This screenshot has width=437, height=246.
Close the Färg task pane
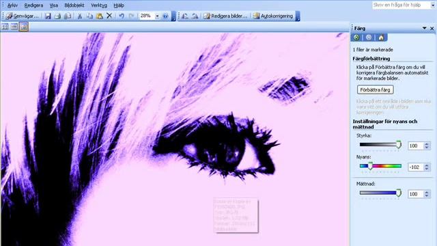pyautogui.click(x=432, y=29)
